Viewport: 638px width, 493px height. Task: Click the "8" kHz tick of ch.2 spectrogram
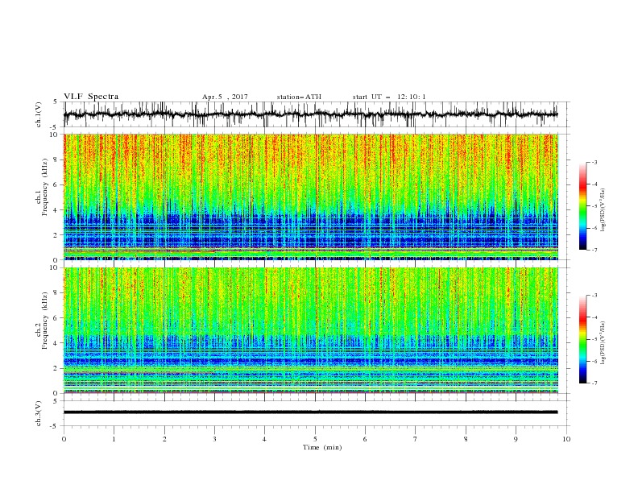[56, 293]
